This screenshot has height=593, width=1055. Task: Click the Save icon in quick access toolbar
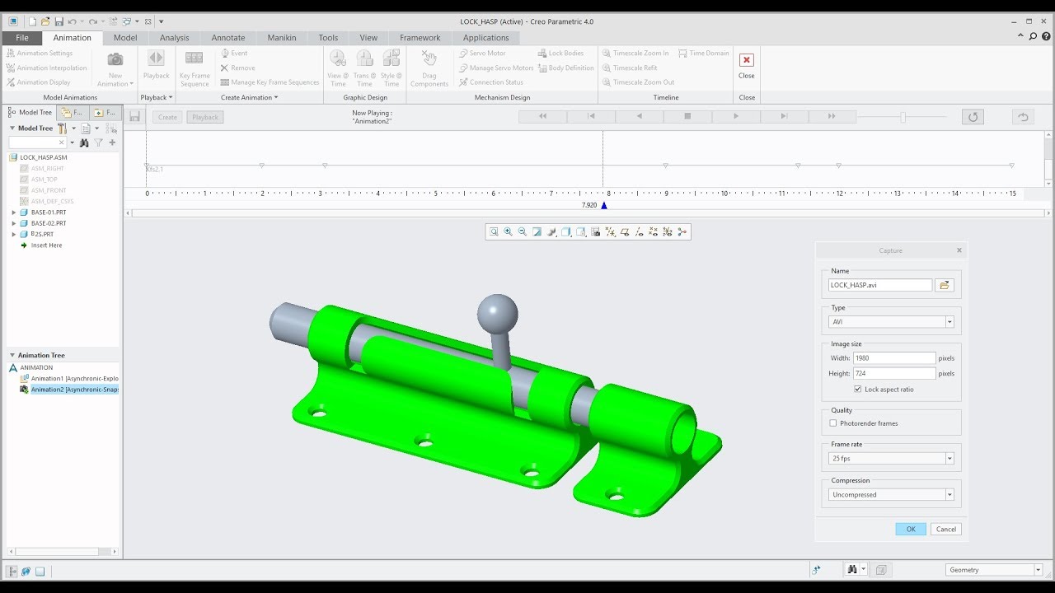click(59, 21)
